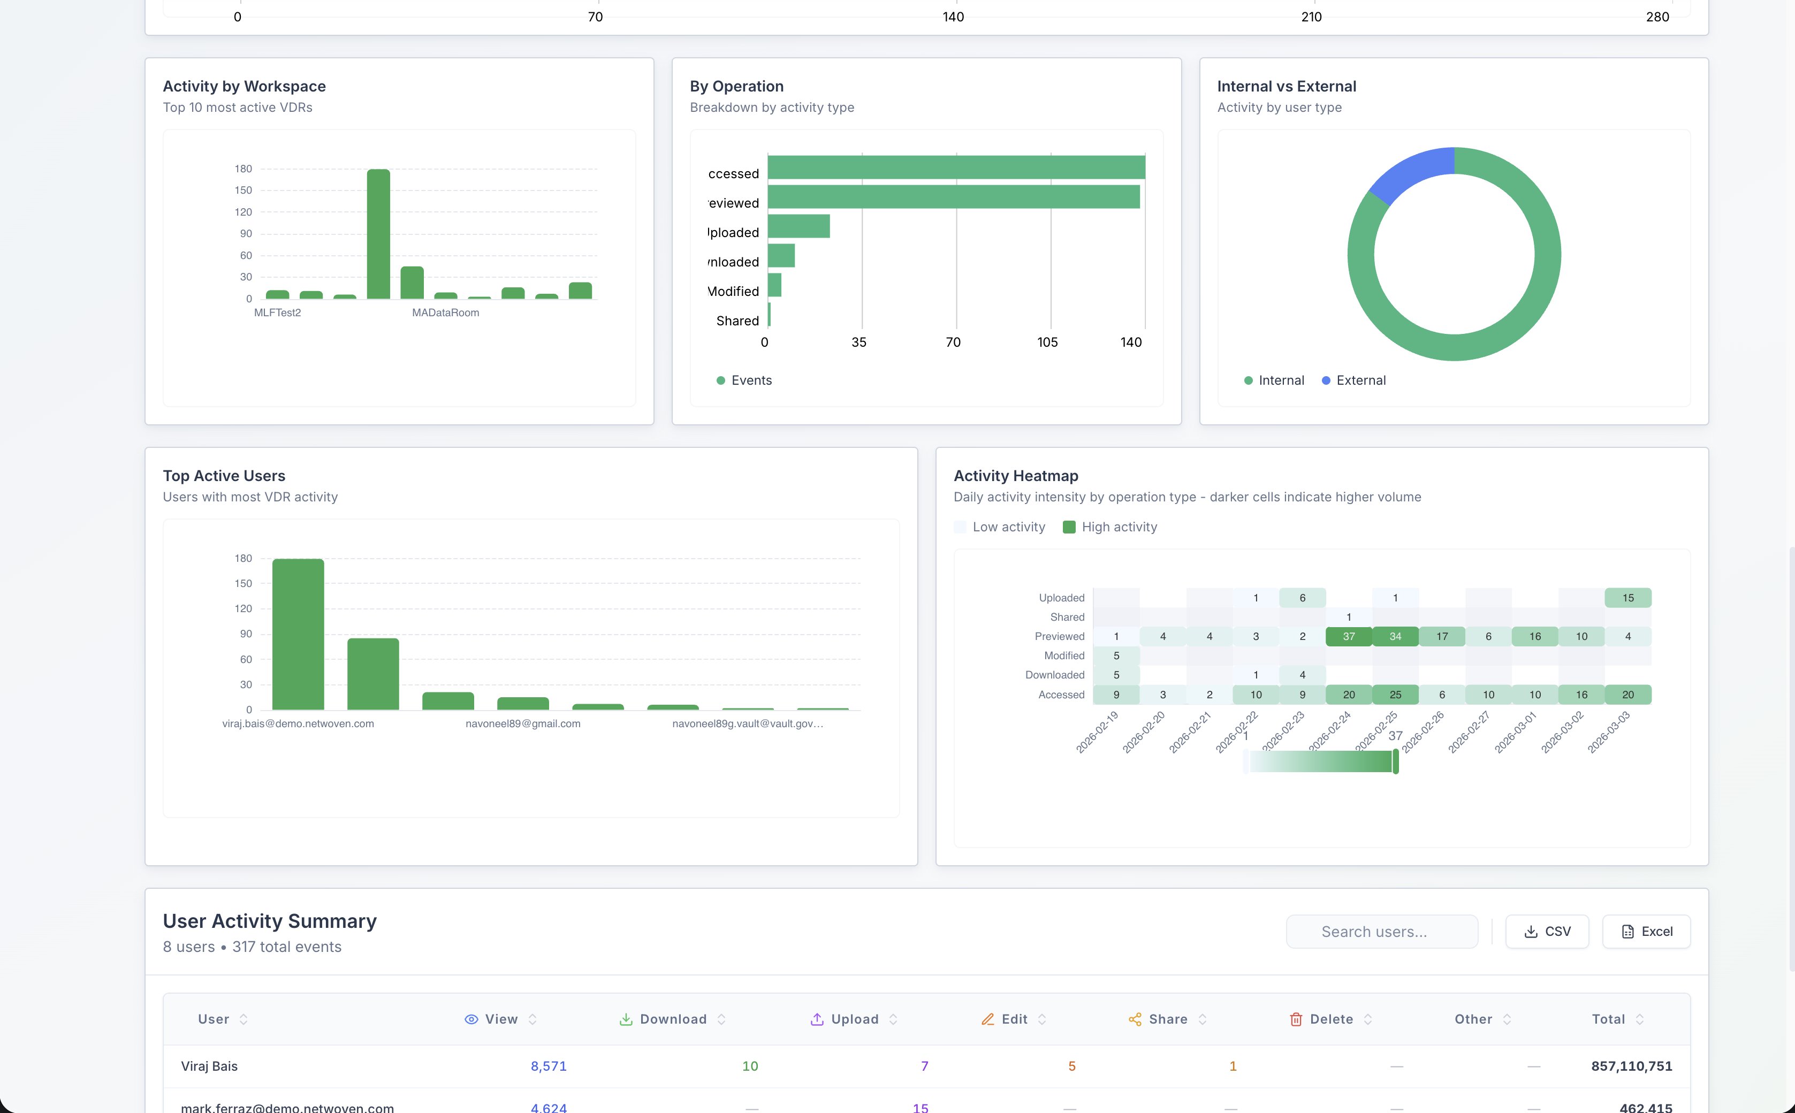Click the Uploaded bar in By Operation
The image size is (1795, 1113).
coord(799,226)
